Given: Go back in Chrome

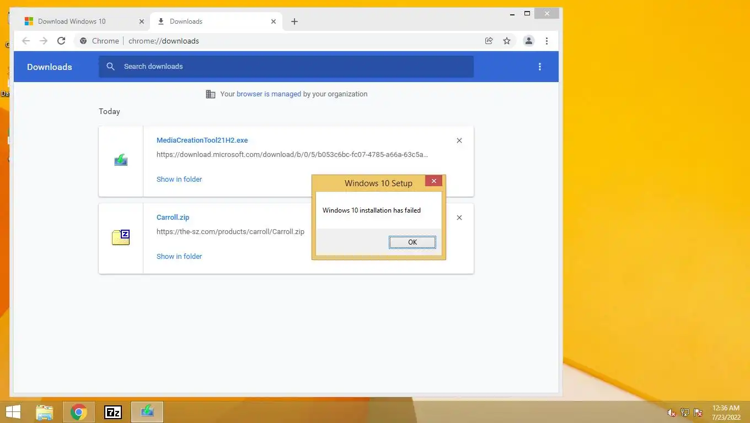Looking at the screenshot, I should [26, 41].
